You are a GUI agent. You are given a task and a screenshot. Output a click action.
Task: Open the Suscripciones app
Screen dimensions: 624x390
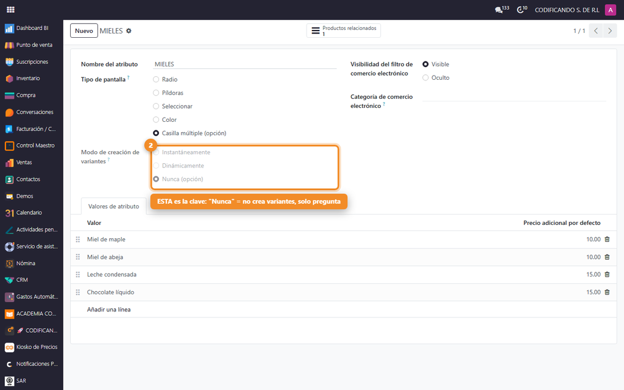(x=32, y=62)
